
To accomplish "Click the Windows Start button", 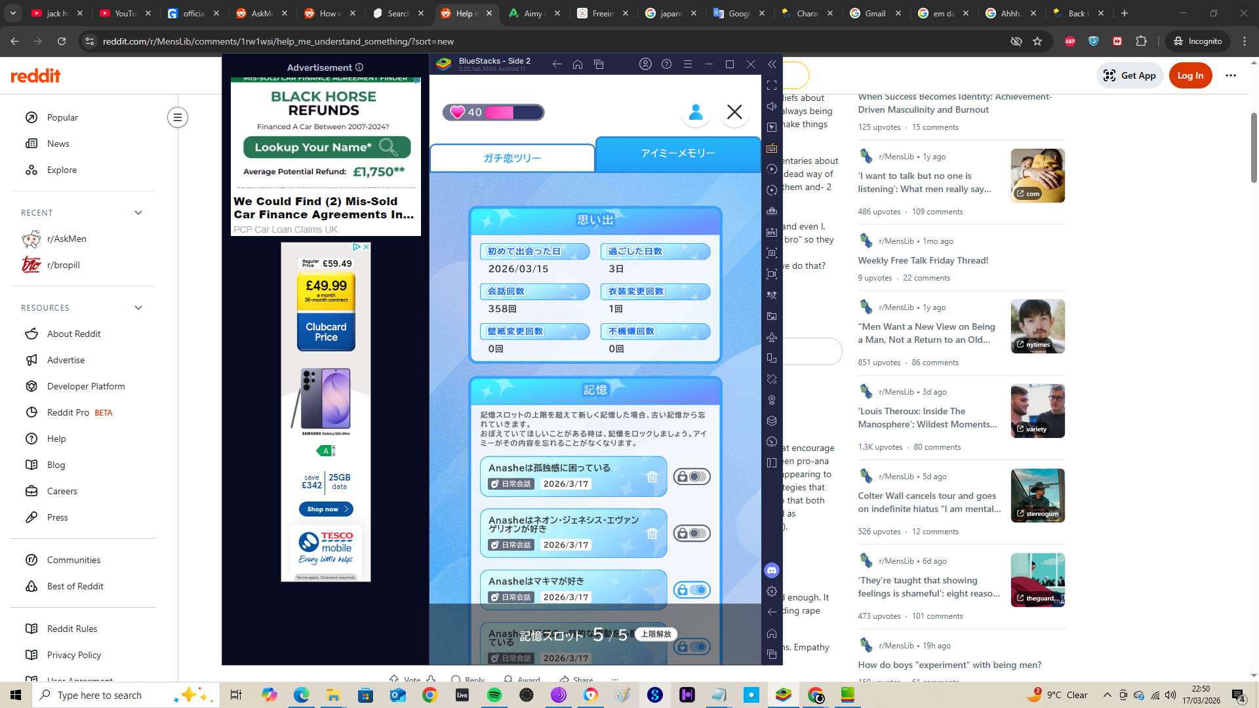I will point(16,695).
